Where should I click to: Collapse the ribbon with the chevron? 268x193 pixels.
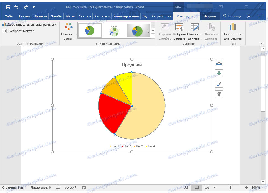pos(261,44)
